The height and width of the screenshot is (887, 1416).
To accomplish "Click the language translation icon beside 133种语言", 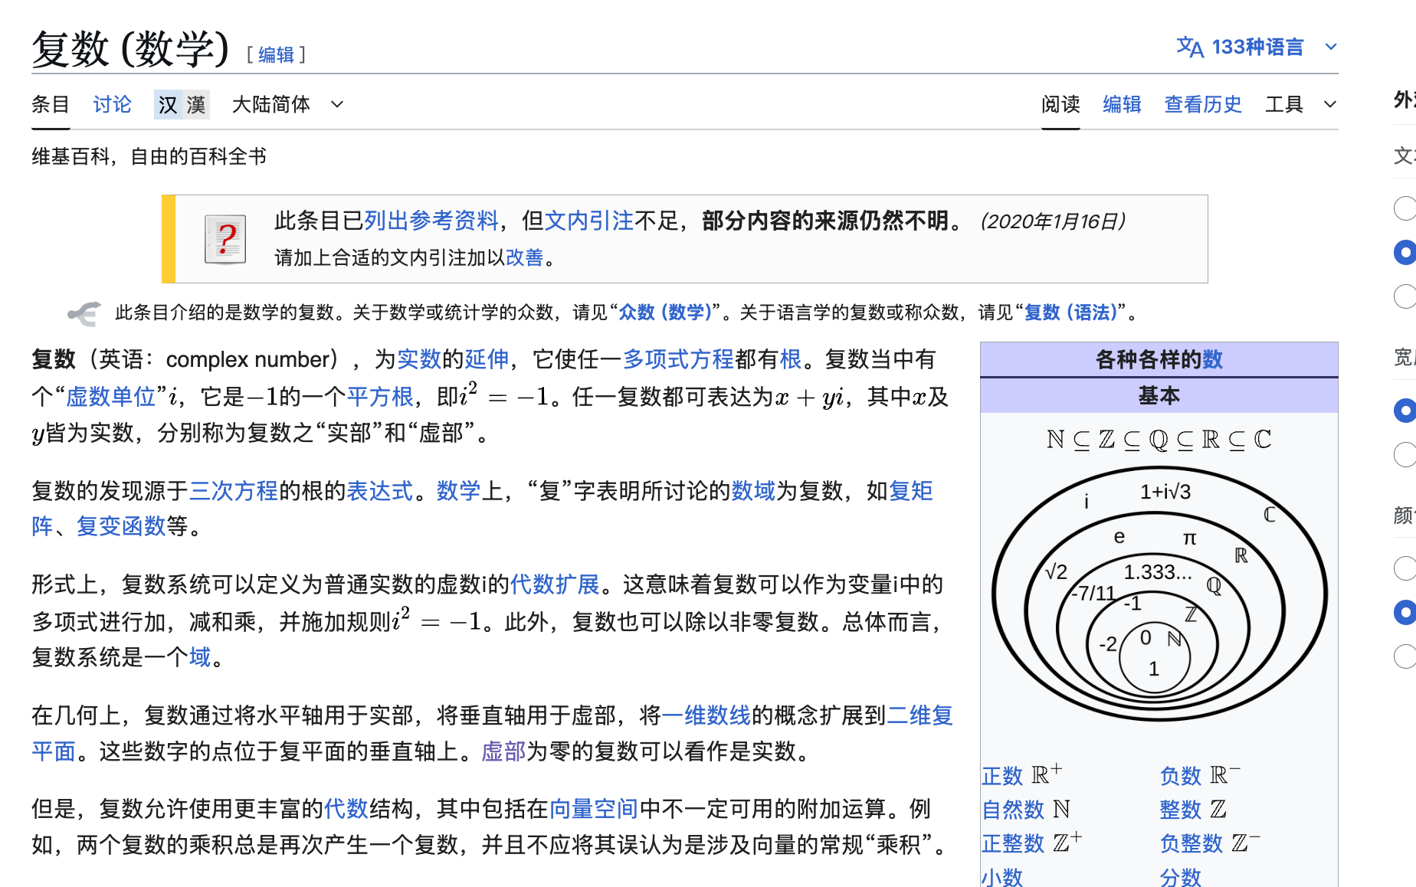I will [x=1189, y=47].
